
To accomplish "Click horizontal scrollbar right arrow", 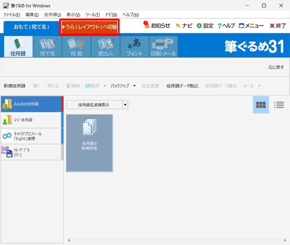I will (x=285, y=240).
